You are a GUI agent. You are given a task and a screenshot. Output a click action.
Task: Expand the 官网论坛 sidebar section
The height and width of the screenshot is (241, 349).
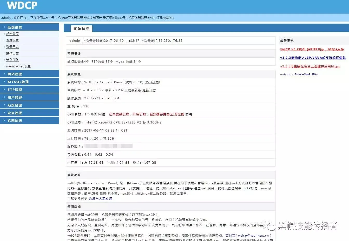click(x=30, y=121)
